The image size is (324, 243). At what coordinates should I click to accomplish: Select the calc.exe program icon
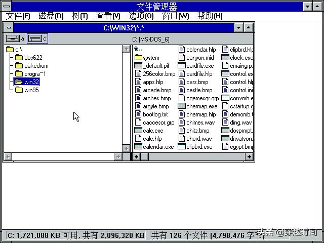click(x=138, y=131)
